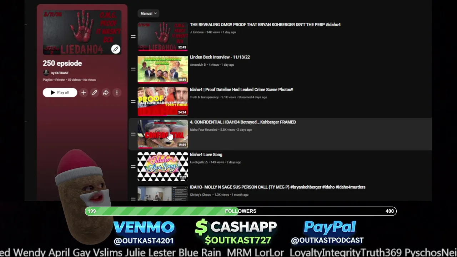The width and height of the screenshot is (457, 257).
Task: Open title 'IDAHO- MOLLY N SAGE SUS PERSON CALL'
Action: 277,187
